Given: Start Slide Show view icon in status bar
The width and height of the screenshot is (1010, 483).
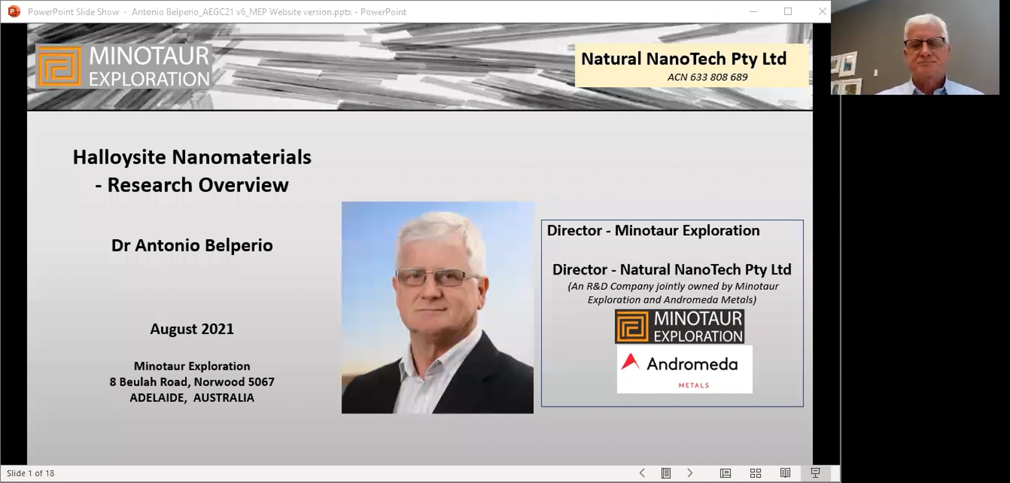Looking at the screenshot, I should [816, 473].
